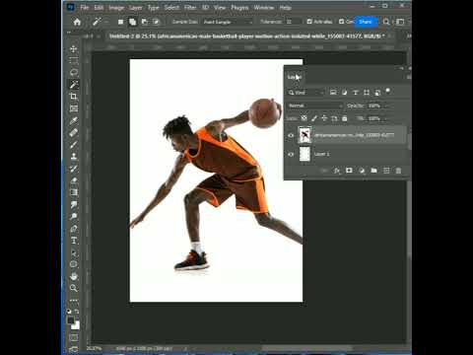Toggle the Contiguous checkbox
The height and width of the screenshot is (355, 473).
pos(342,22)
